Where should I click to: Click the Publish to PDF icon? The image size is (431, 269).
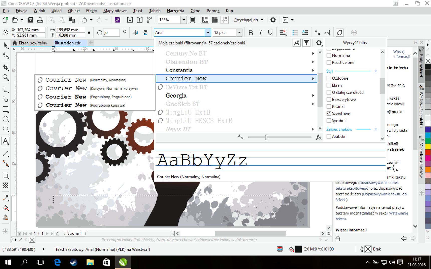[x=150, y=20]
